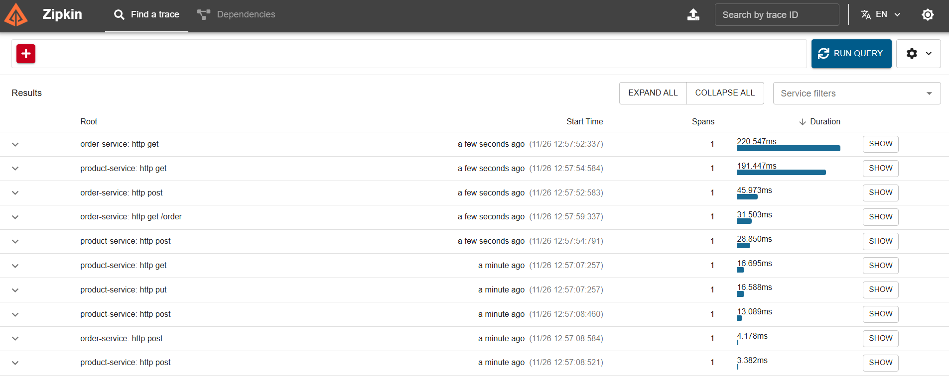The image size is (949, 378).
Task: Expand the 191.447ms product-service http get row
Action: (x=15, y=169)
